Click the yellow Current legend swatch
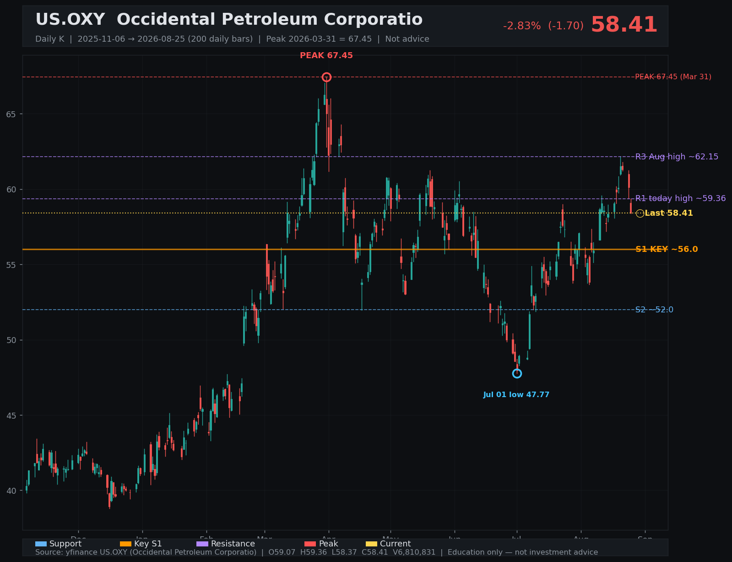Screen dimensions: 732x562 coord(372,544)
